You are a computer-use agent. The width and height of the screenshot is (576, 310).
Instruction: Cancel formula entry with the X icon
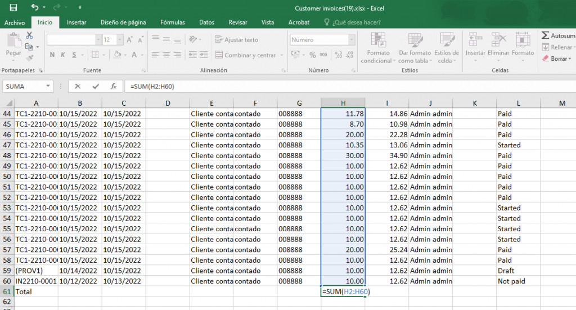coord(78,87)
